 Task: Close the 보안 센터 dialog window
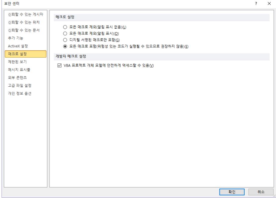coord(269,3)
